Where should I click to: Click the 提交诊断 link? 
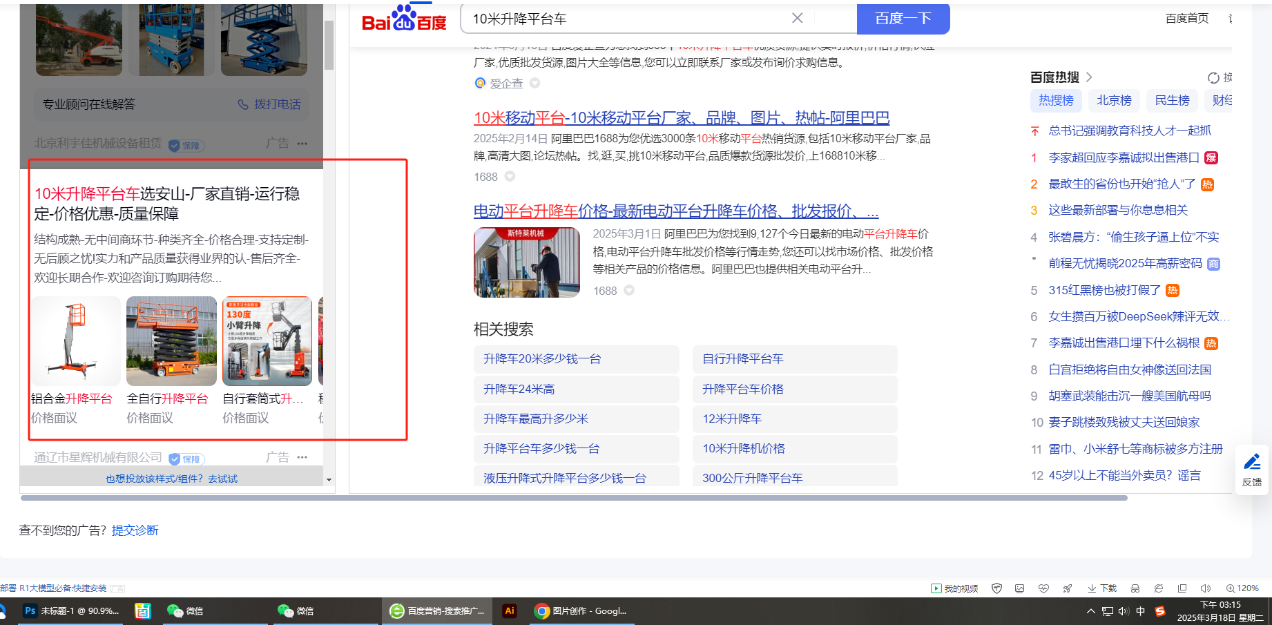135,530
